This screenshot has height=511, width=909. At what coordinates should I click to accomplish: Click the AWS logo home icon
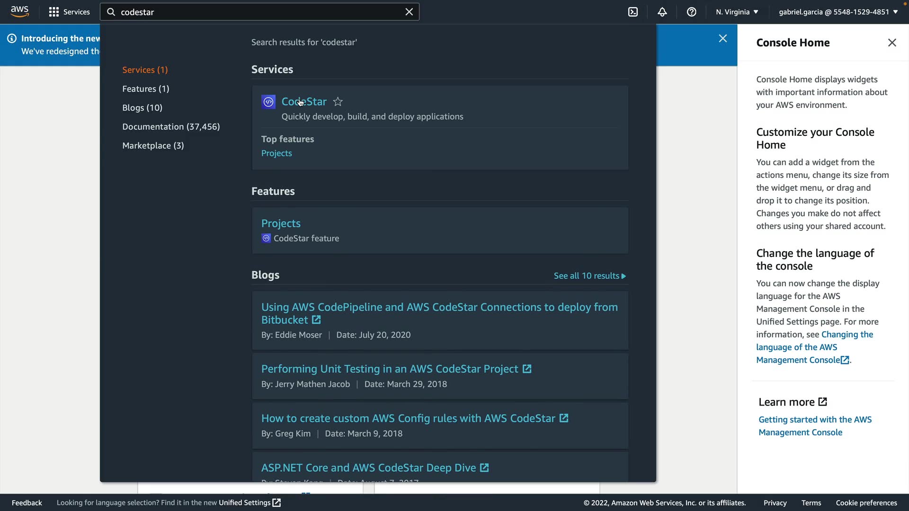click(x=19, y=11)
